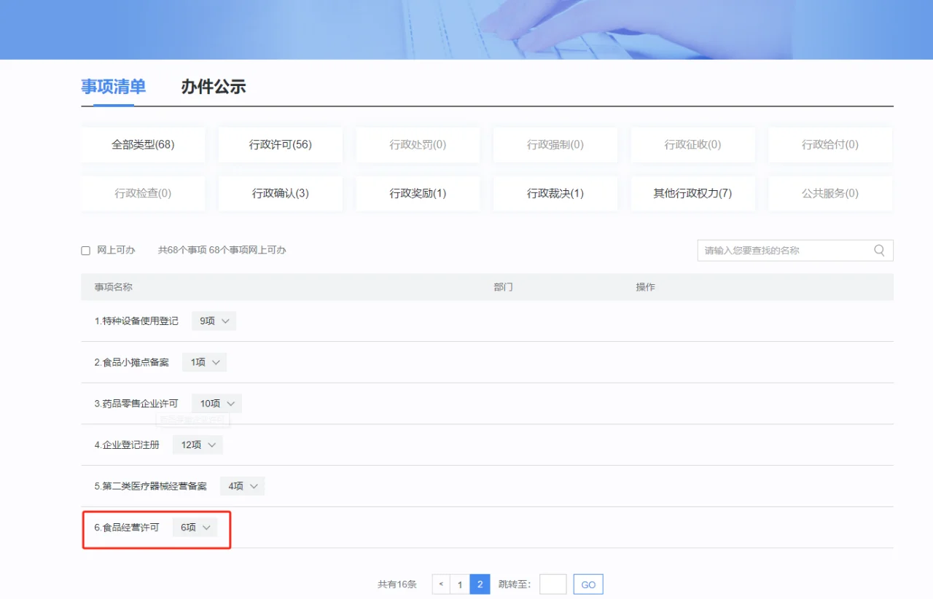Filter by 全部类型(68)
The height and width of the screenshot is (599, 933).
pos(143,144)
